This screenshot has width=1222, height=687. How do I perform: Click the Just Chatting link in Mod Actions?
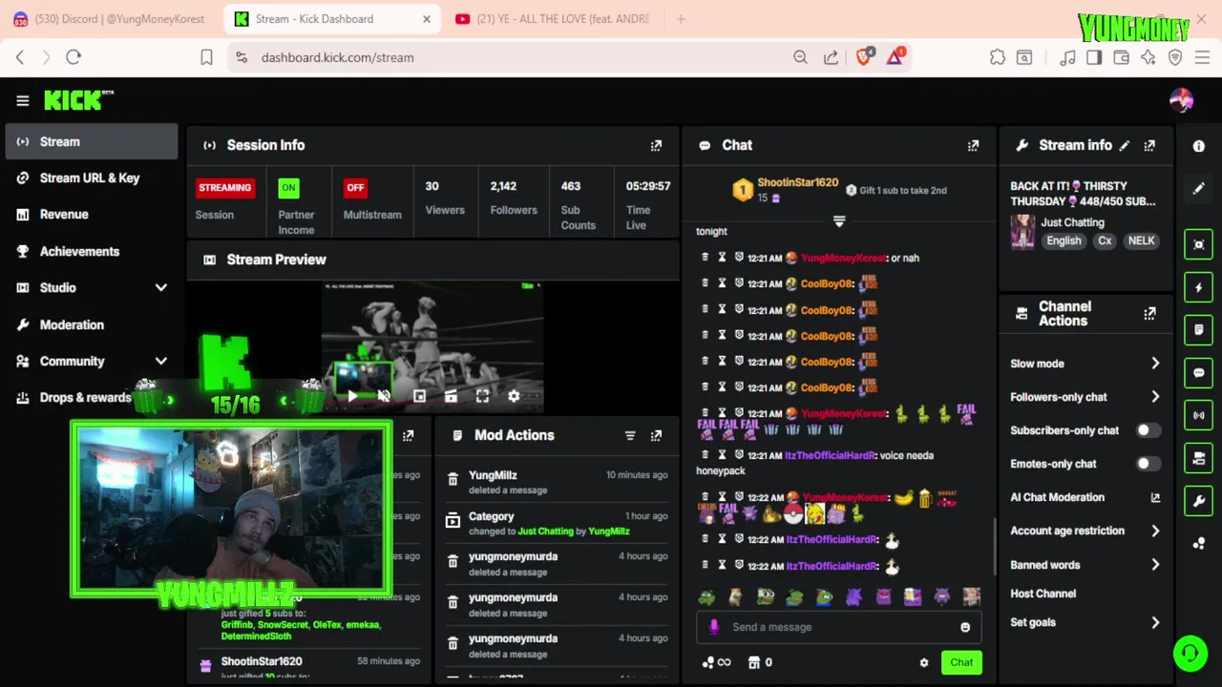click(545, 531)
